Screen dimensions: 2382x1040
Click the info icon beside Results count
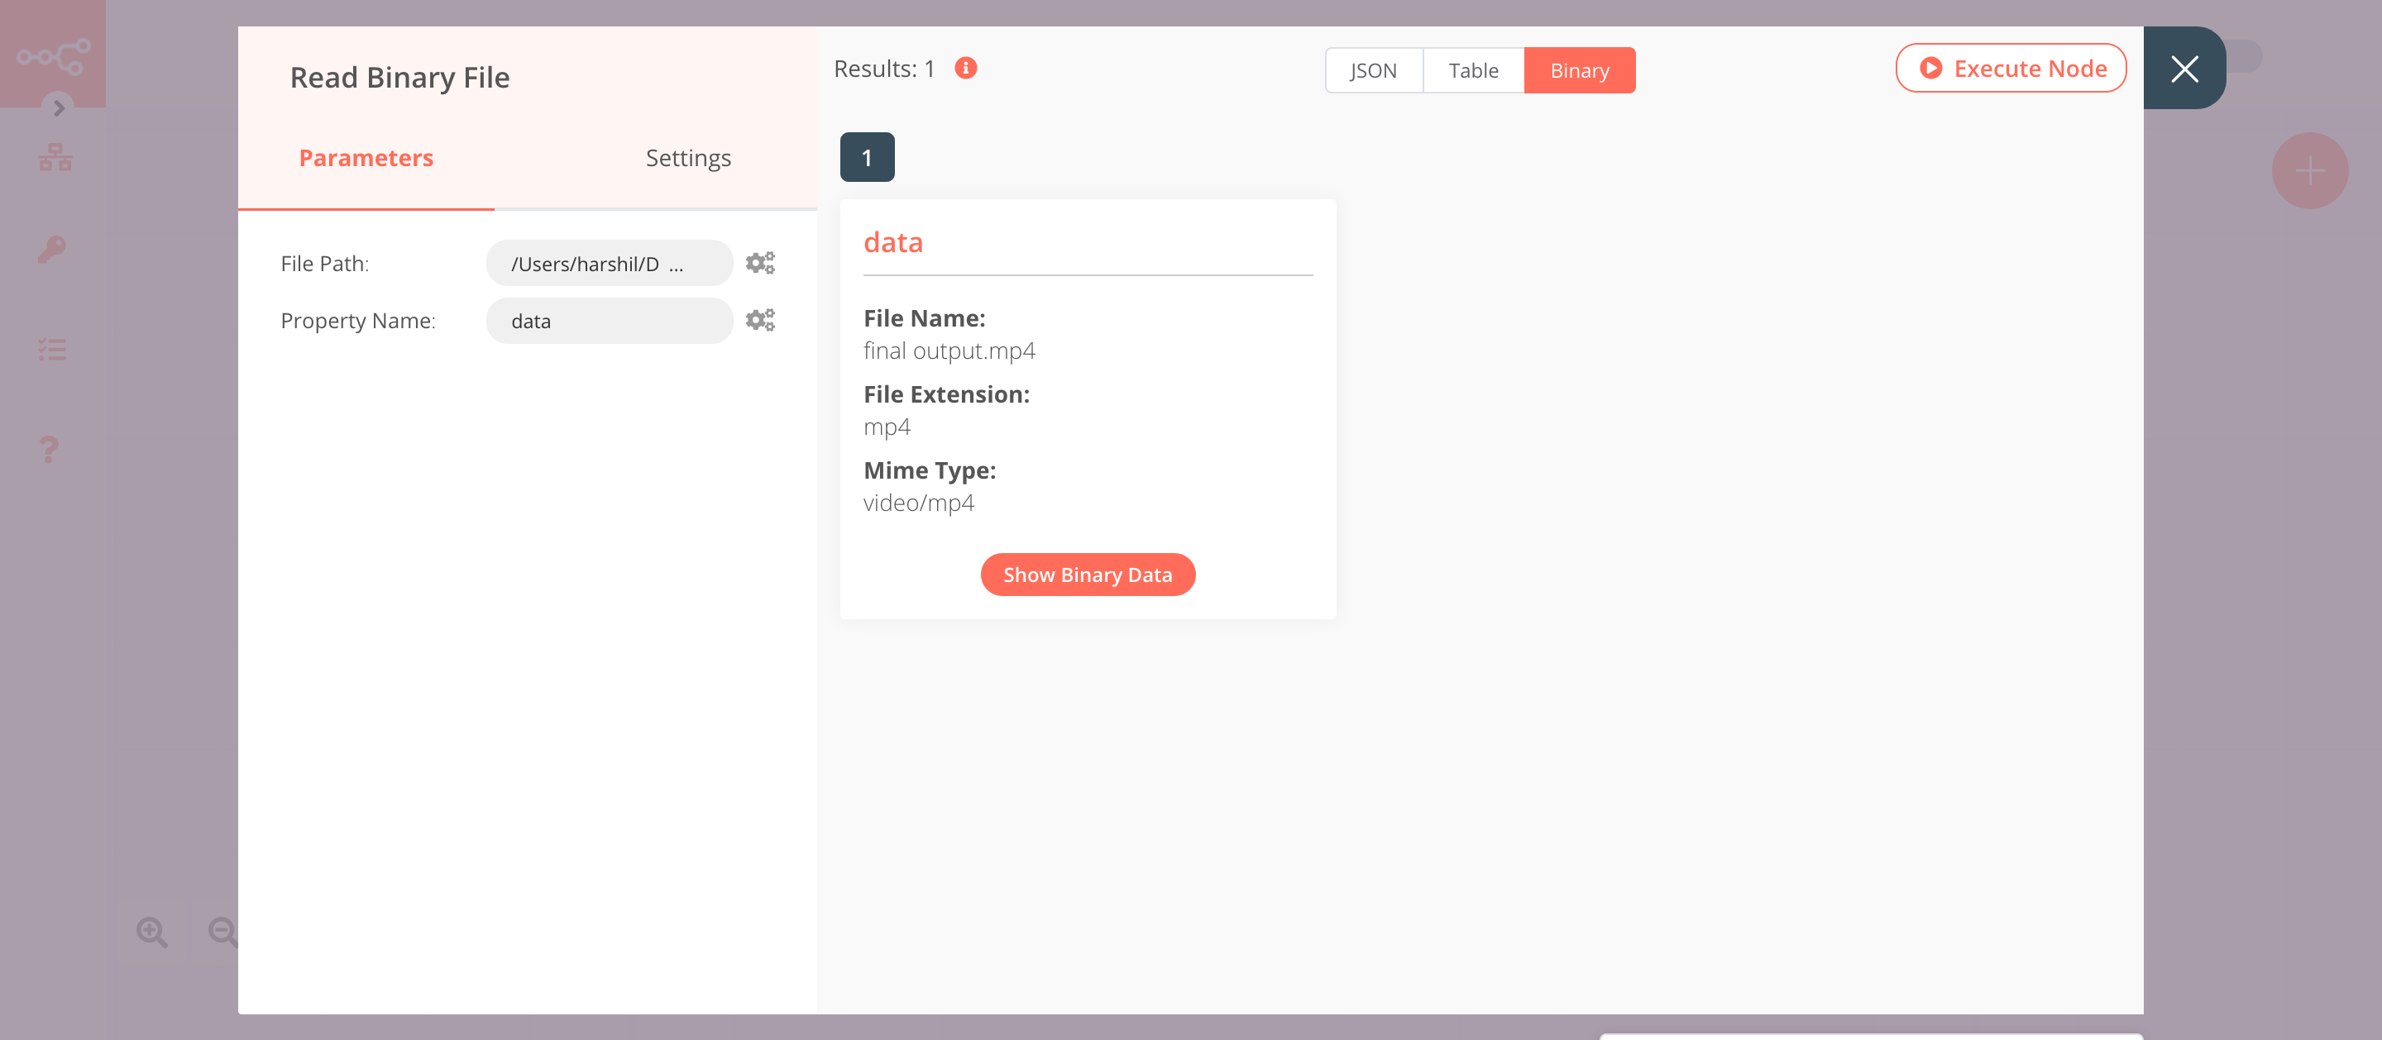pyautogui.click(x=965, y=68)
